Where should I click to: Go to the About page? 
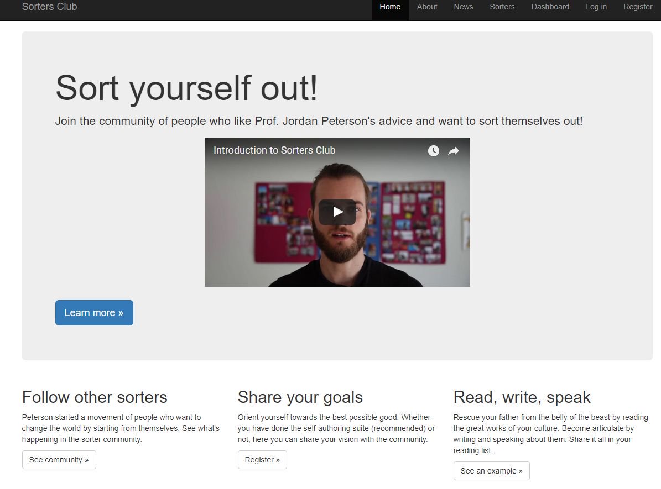click(x=427, y=7)
